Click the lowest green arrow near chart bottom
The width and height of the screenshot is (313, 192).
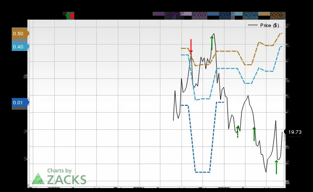pos(276,167)
